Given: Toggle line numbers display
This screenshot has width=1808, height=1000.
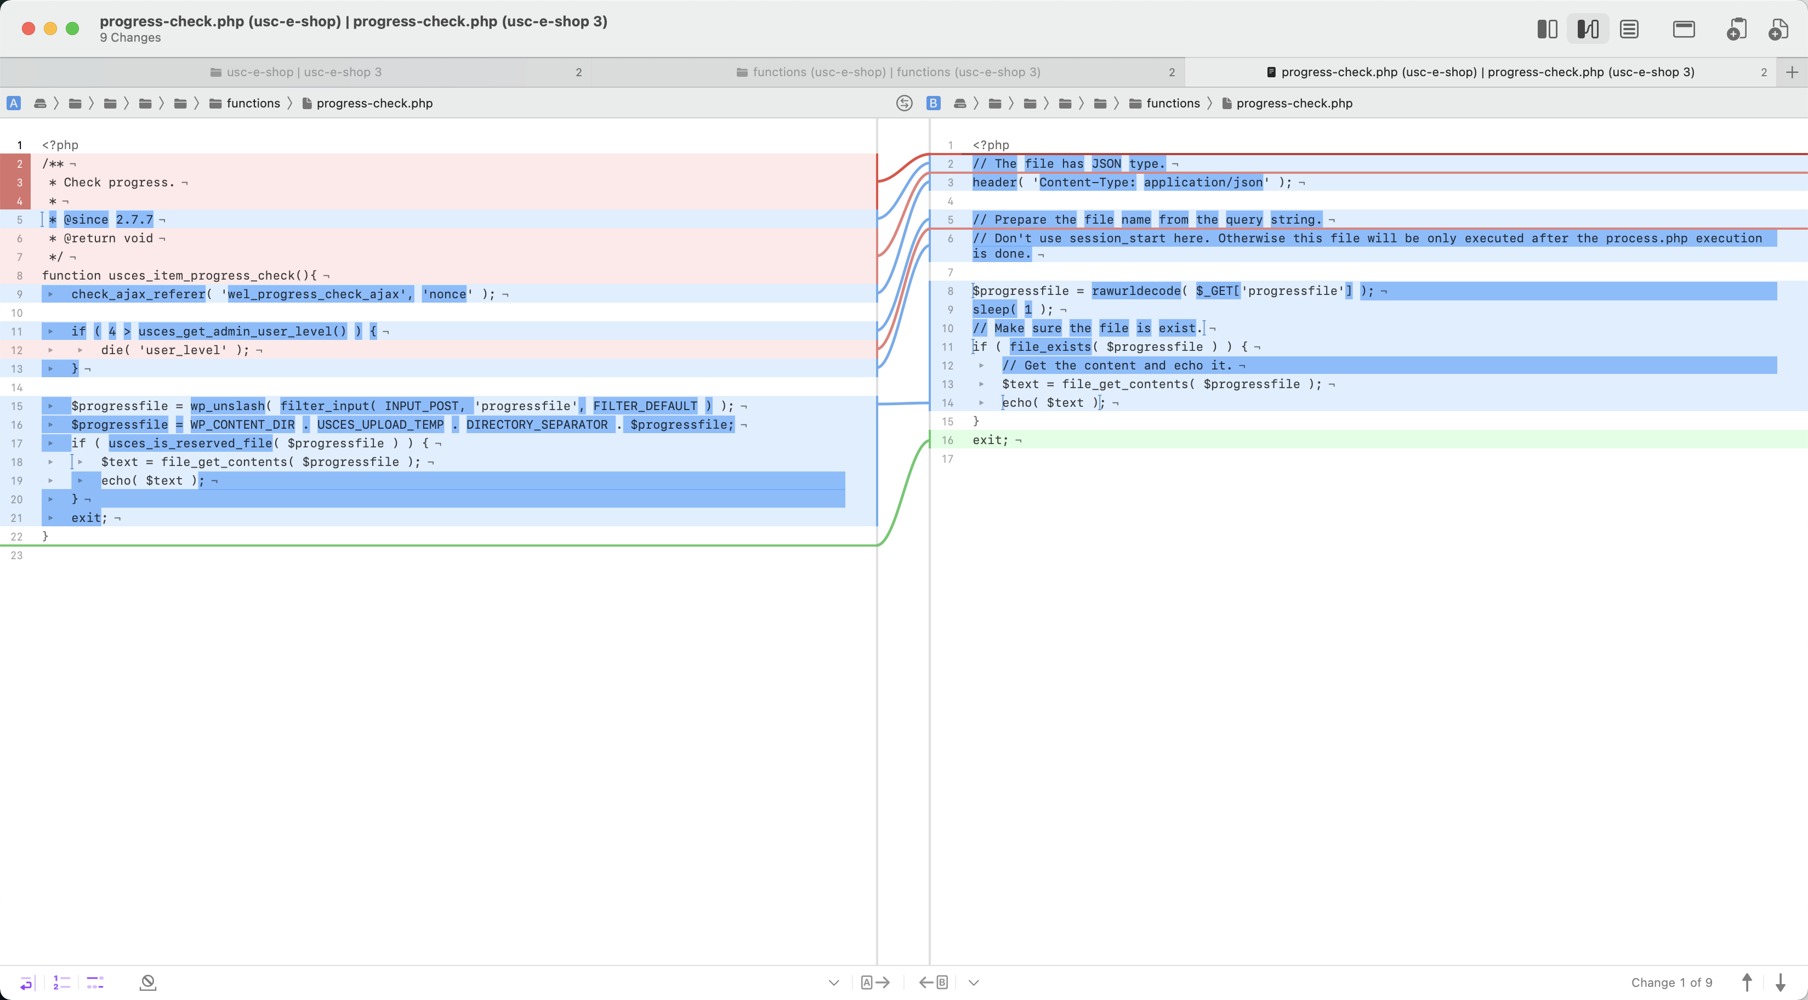Looking at the screenshot, I should pyautogui.click(x=62, y=982).
